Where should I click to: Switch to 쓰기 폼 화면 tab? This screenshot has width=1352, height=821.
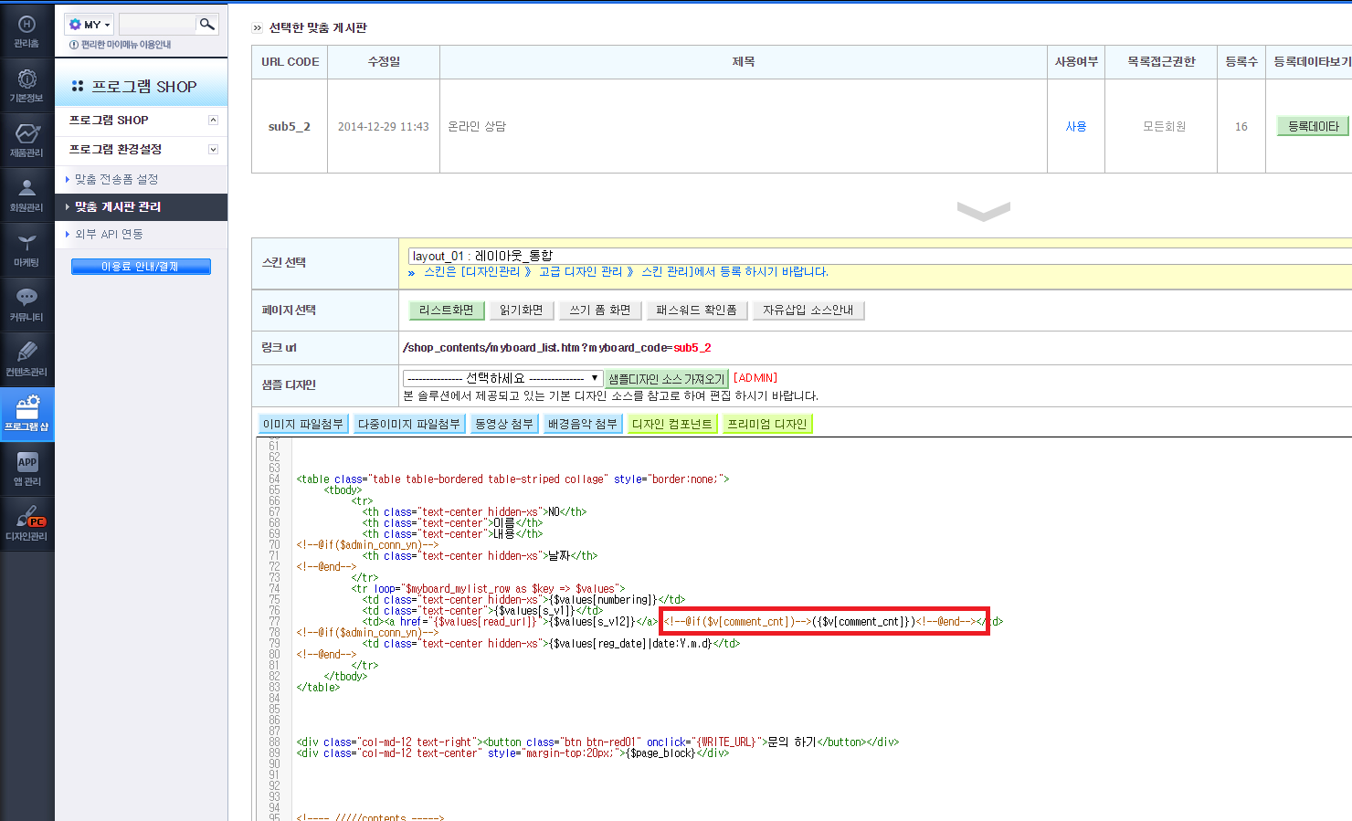(x=599, y=311)
